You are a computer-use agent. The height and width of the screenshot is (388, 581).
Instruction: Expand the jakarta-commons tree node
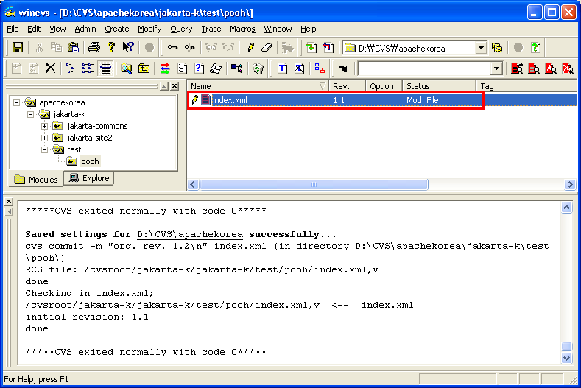pyautogui.click(x=44, y=126)
